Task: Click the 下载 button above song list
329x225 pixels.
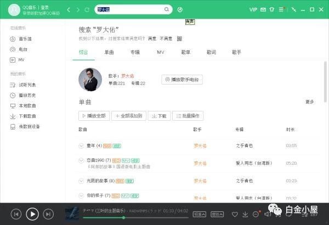Action: tap(159, 116)
